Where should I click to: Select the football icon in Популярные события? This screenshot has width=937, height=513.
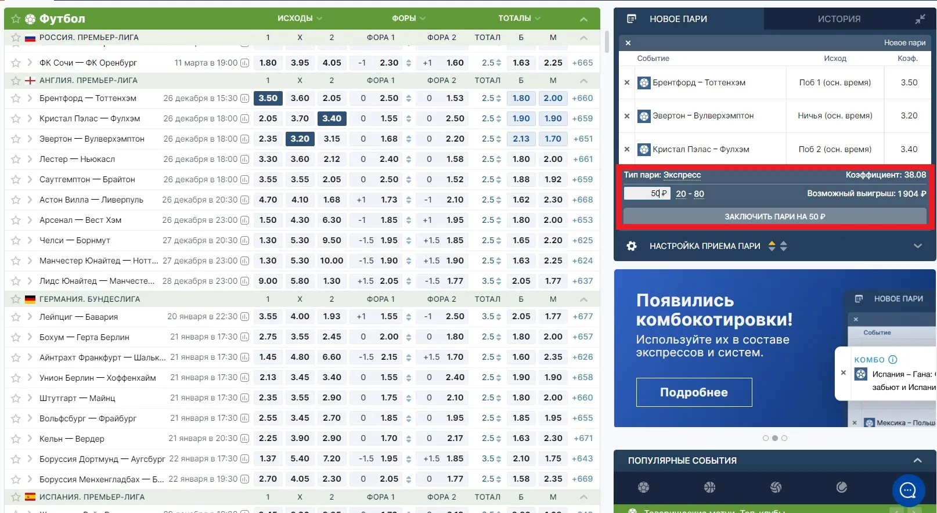pyautogui.click(x=643, y=487)
